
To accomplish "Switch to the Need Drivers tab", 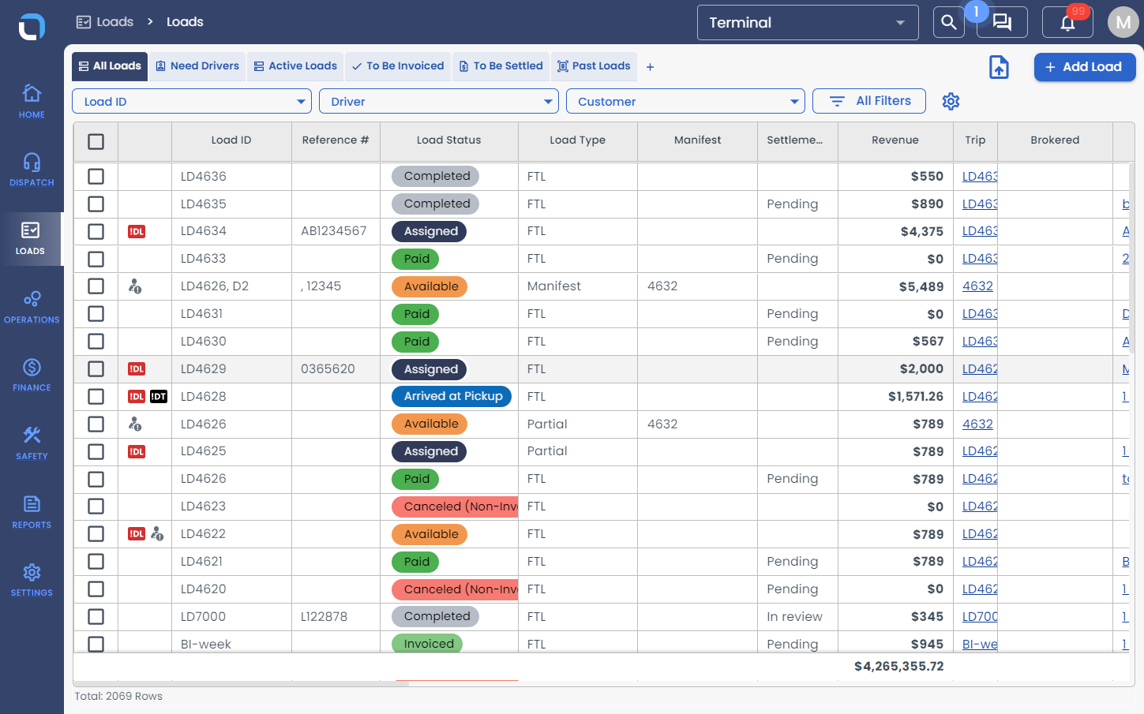I will tap(197, 66).
